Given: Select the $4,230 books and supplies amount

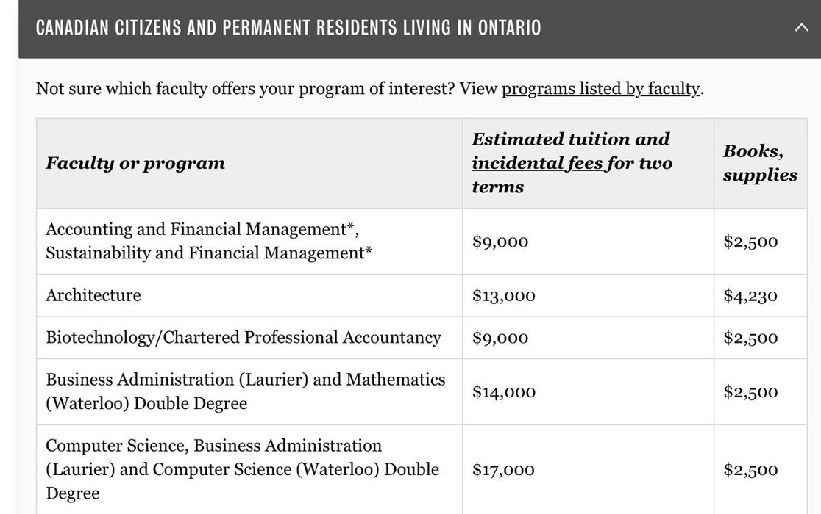Looking at the screenshot, I should pos(750,296).
